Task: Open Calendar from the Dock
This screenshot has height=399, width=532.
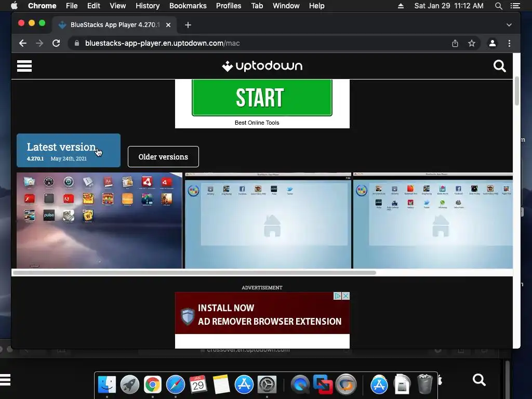Action: pos(198,385)
